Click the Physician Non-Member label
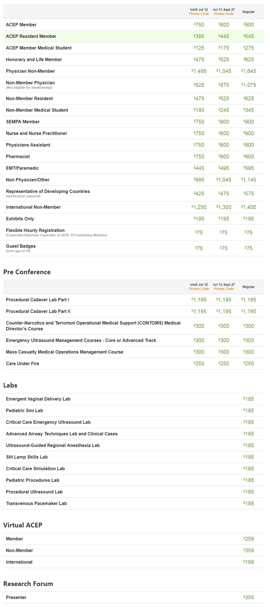Viewport: 270px width, 607px height. [x=30, y=72]
